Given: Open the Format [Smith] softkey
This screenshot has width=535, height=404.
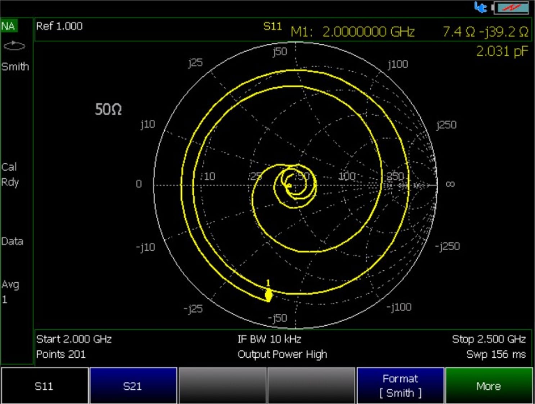Looking at the screenshot, I should tap(400, 385).
